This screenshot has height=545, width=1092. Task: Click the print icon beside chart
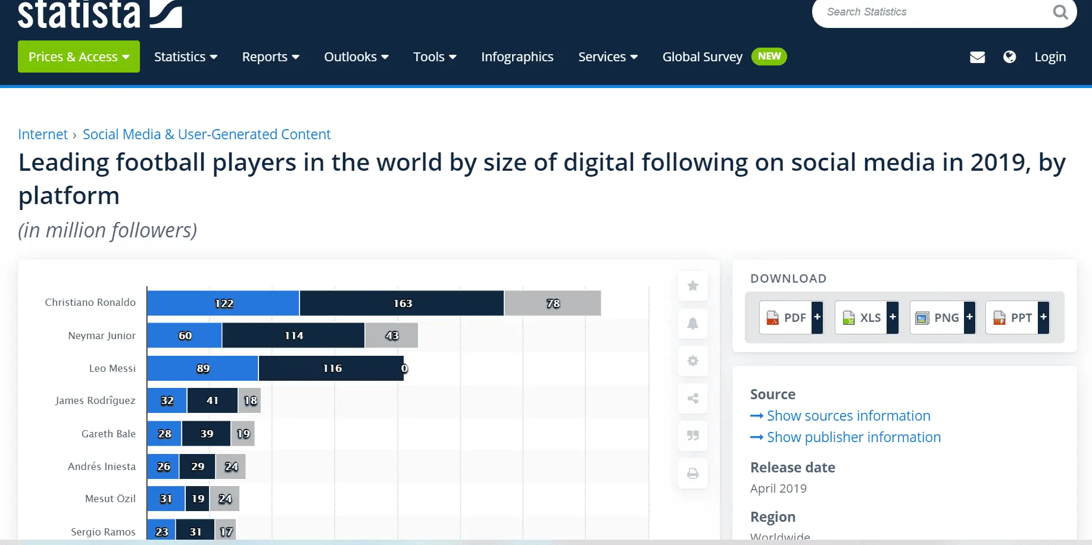pyautogui.click(x=692, y=474)
